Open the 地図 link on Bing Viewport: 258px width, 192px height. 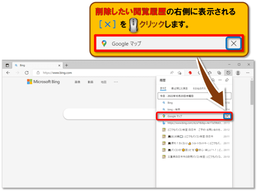(104, 82)
